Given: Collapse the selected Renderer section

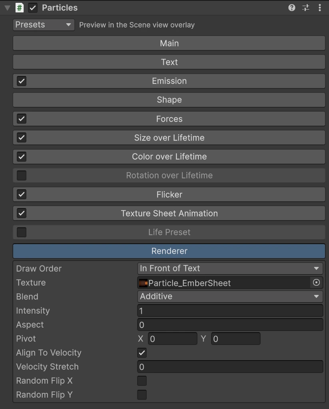Looking at the screenshot, I should [169, 251].
